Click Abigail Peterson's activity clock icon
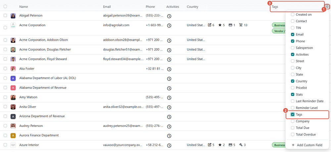This screenshot has height=152, width=331. tap(169, 16)
